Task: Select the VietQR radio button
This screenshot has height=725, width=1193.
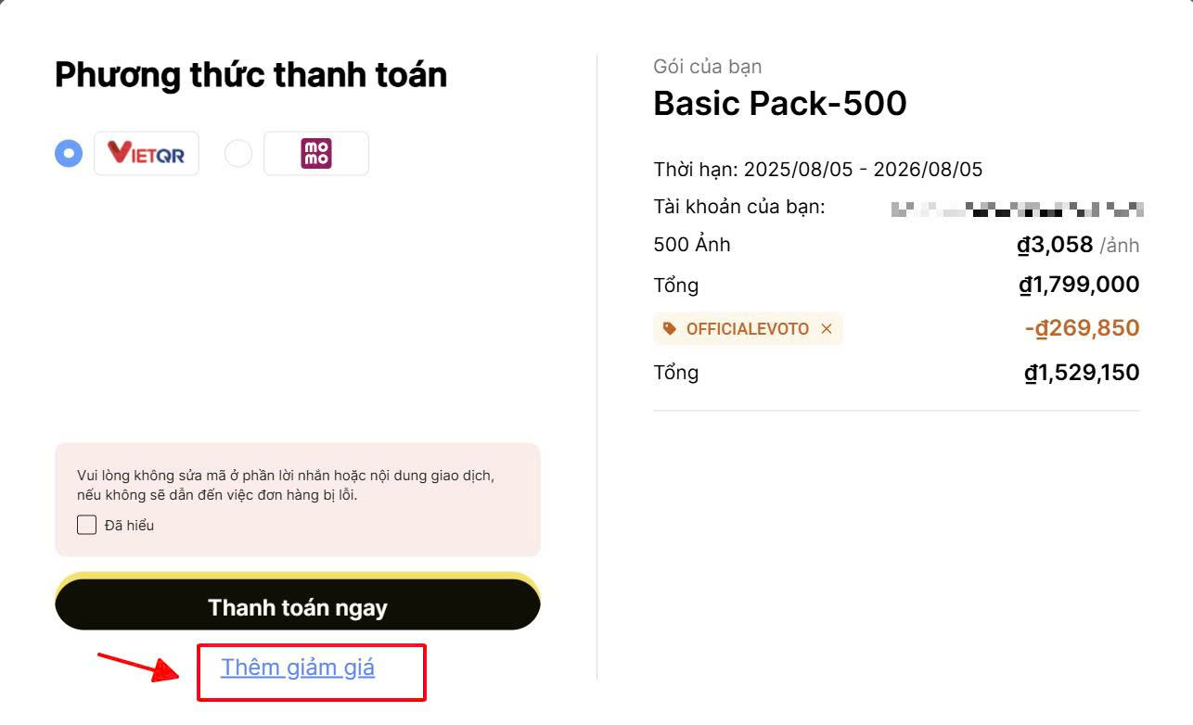Action: pos(69,153)
